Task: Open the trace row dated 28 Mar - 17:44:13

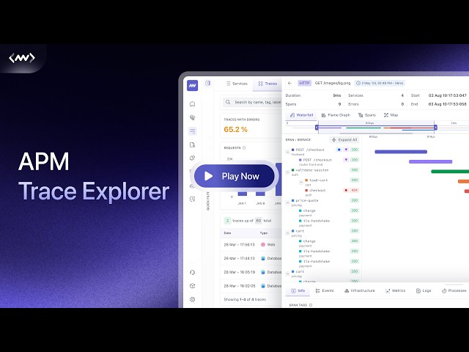Action: (x=251, y=258)
